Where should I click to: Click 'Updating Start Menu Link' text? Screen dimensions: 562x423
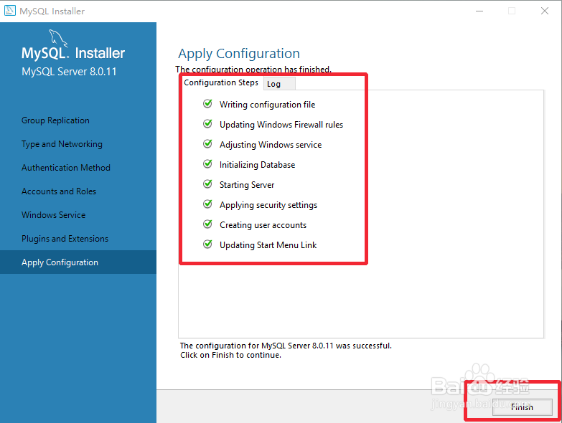[x=268, y=245]
